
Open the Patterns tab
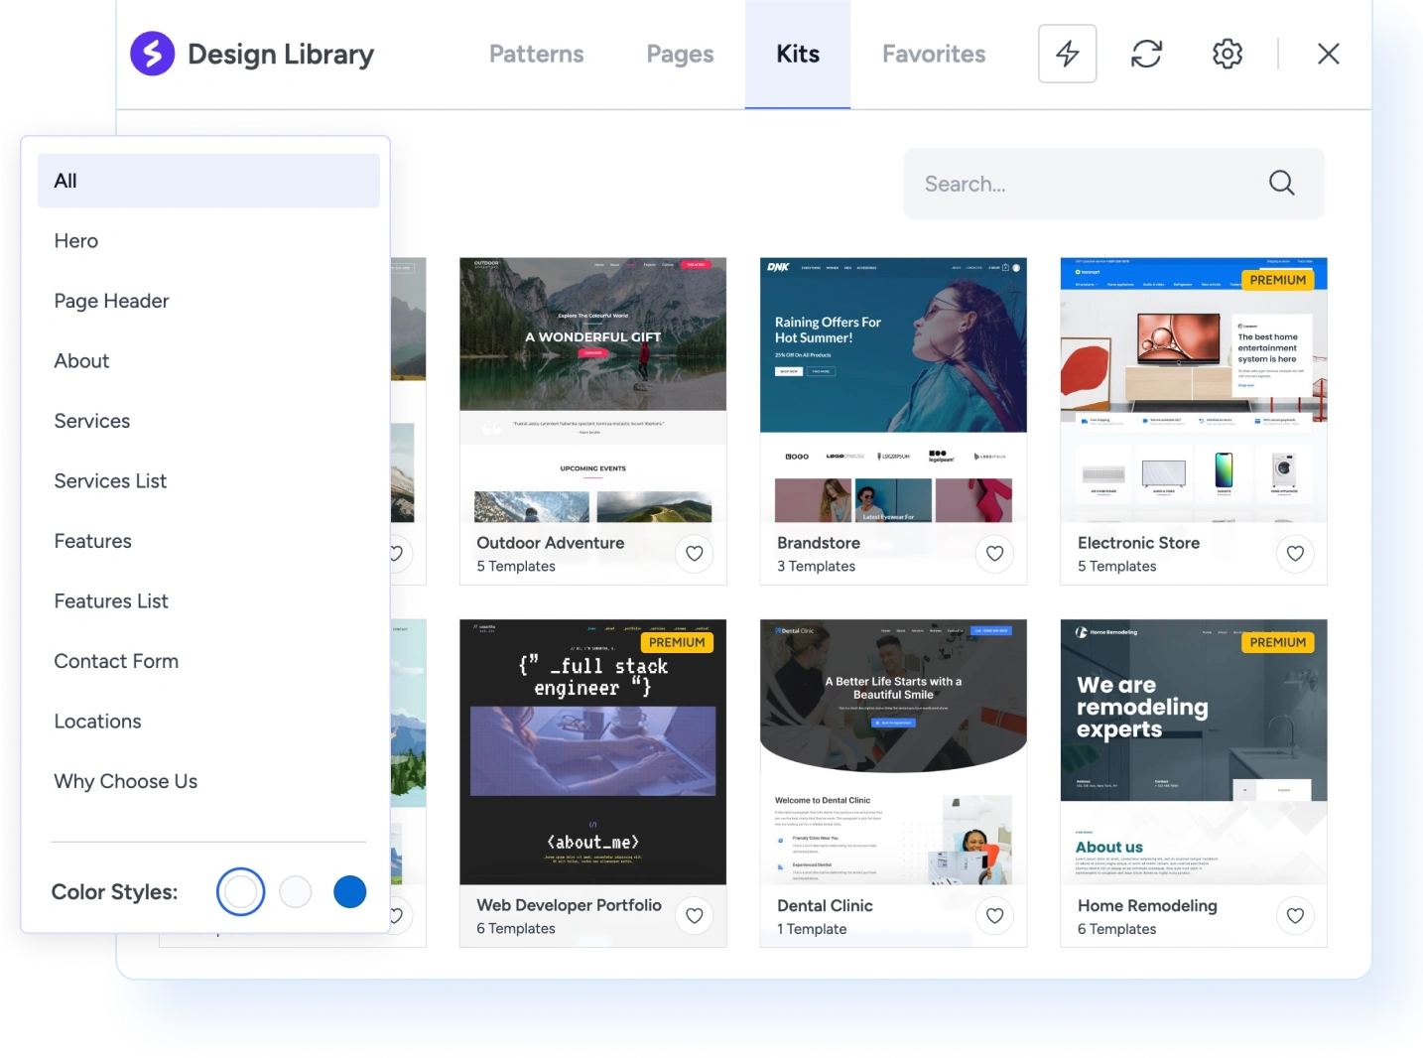click(536, 54)
